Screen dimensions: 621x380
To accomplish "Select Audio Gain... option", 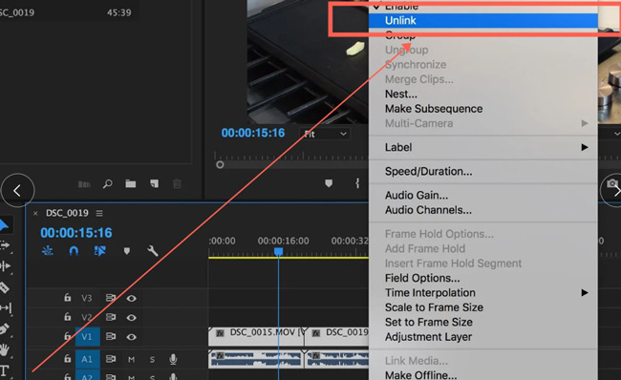I will tap(417, 195).
